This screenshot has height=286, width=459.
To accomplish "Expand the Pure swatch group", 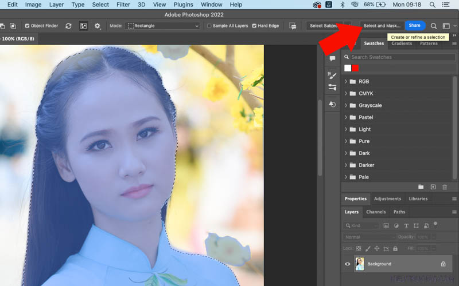I will pos(346,141).
